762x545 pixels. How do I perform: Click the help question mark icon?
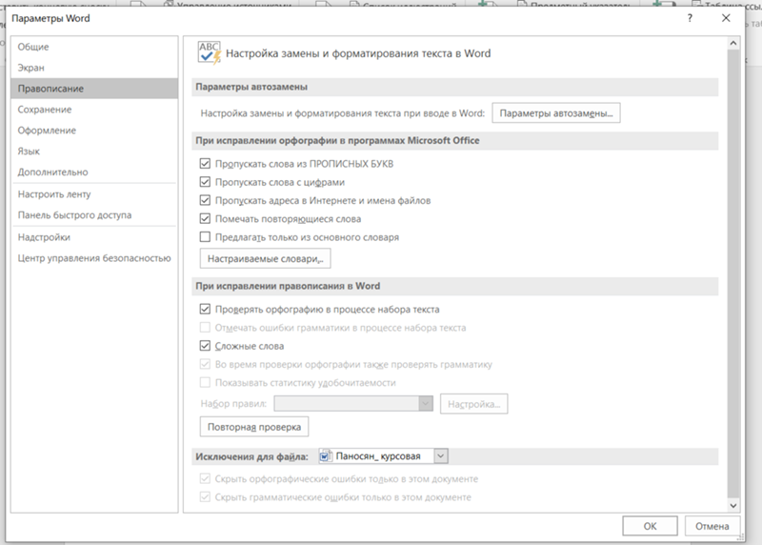690,18
